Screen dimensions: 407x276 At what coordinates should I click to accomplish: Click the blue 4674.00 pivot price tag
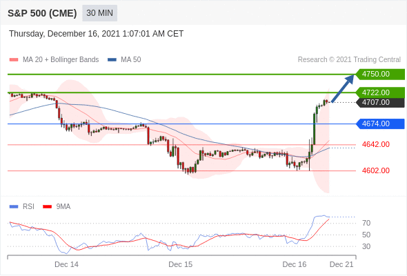380,124
